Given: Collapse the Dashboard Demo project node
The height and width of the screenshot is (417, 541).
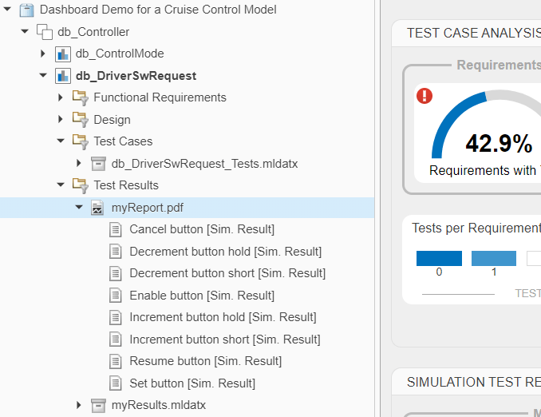Looking at the screenshot, I should (7, 10).
